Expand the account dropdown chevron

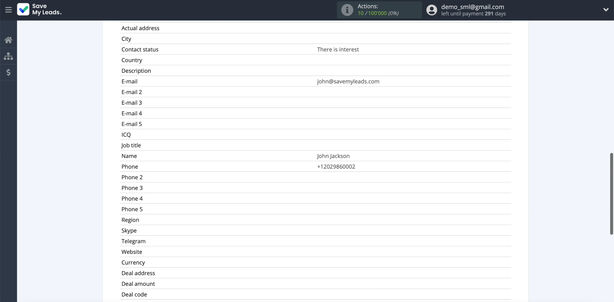pos(606,10)
